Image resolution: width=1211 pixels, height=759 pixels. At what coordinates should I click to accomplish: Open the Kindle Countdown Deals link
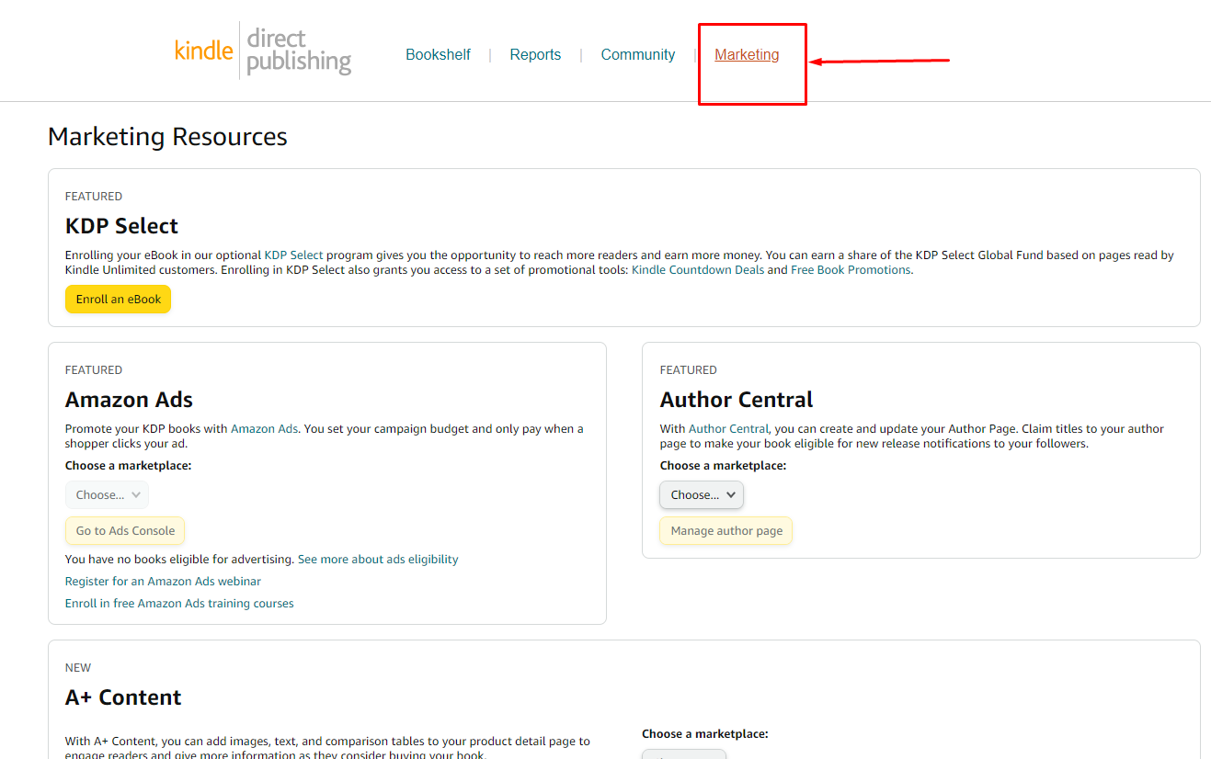(698, 270)
